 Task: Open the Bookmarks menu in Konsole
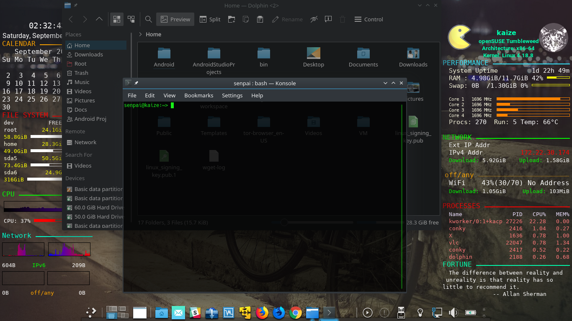point(198,95)
